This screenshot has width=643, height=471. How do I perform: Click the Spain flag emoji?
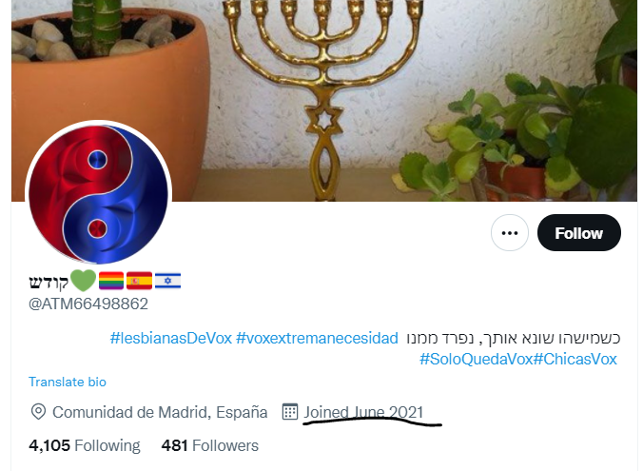point(140,281)
